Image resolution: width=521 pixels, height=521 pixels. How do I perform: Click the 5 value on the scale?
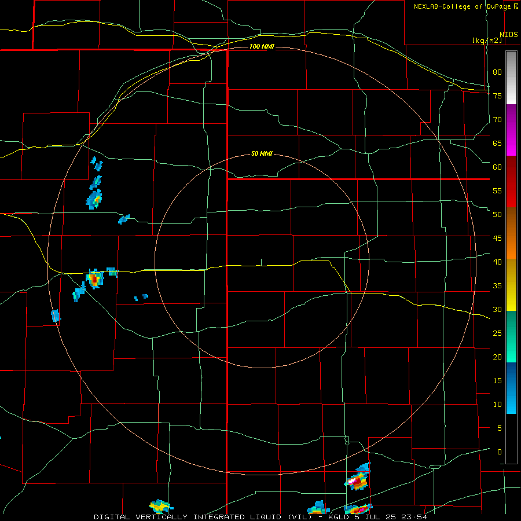click(x=500, y=428)
